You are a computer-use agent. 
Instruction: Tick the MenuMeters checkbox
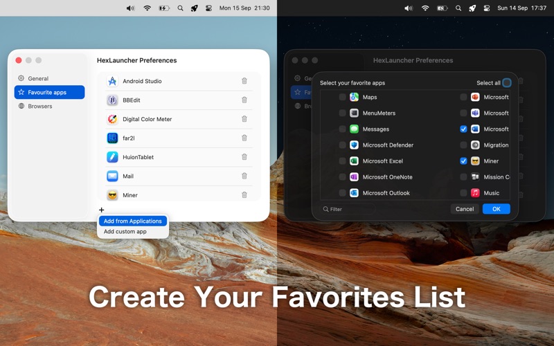pos(342,113)
